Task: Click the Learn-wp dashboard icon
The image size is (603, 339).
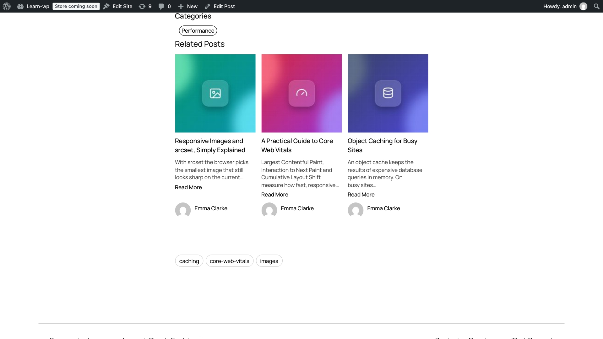Action: click(x=20, y=6)
